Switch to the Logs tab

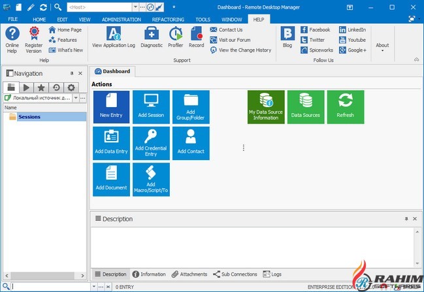[x=272, y=274]
